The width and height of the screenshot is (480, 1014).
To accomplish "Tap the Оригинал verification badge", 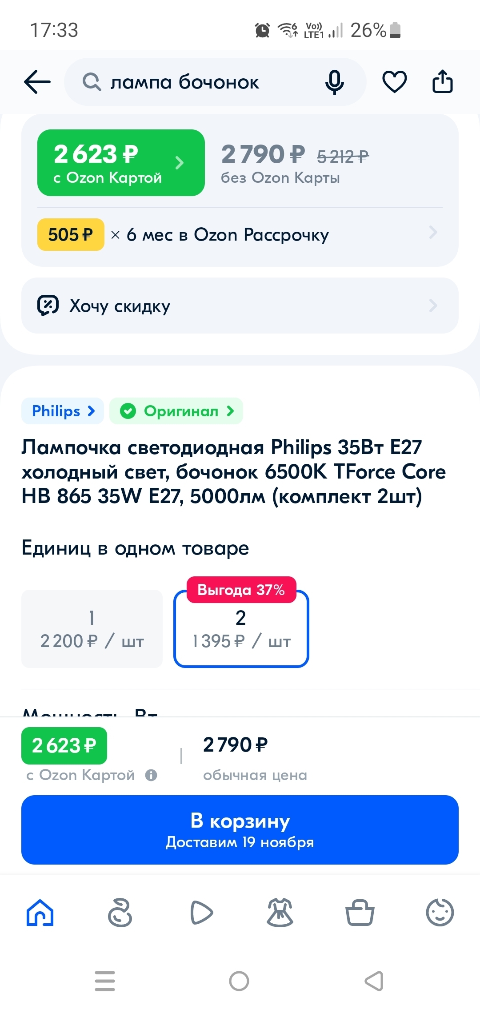I will pos(176,411).
